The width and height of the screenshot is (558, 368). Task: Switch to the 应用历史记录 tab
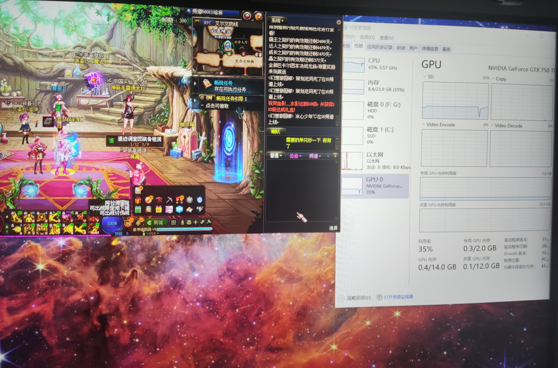pos(380,47)
